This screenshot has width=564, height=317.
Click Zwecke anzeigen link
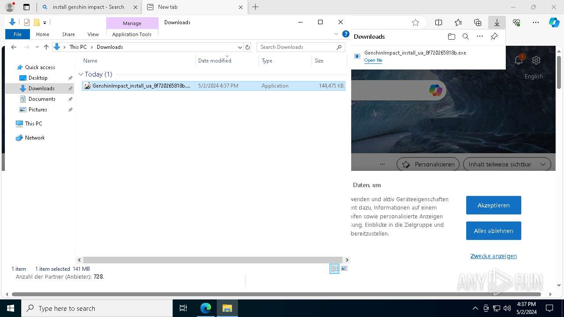click(x=493, y=256)
